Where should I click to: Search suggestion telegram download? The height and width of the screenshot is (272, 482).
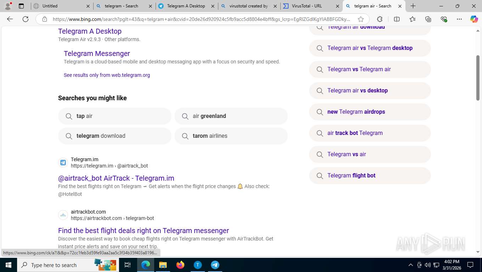(115, 136)
